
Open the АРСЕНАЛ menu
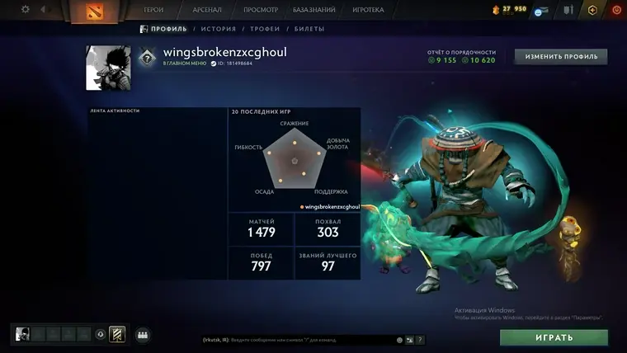pos(207,10)
